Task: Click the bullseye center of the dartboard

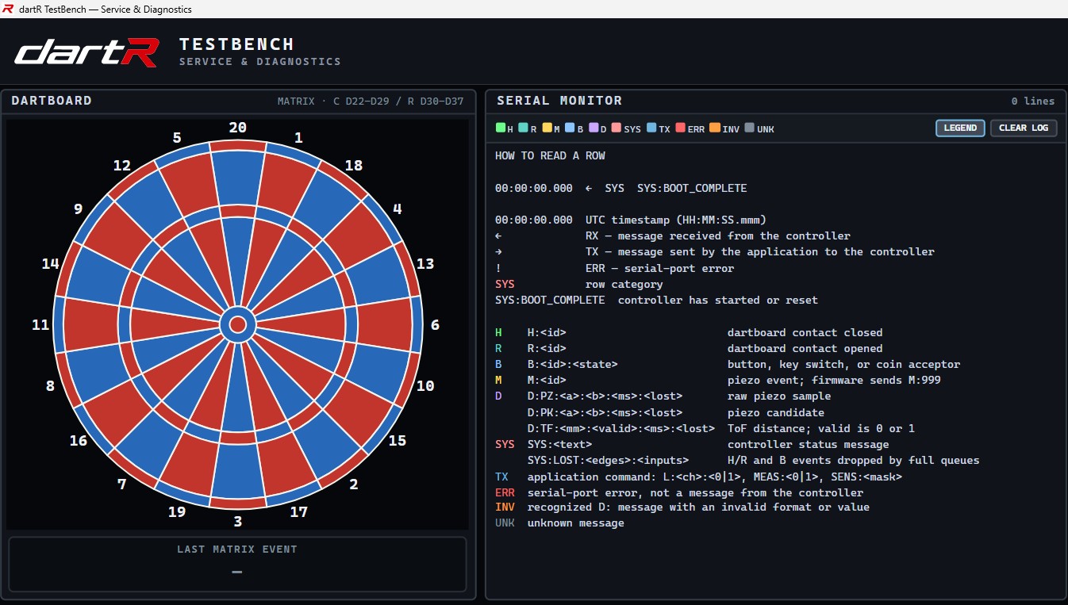Action: [237, 324]
